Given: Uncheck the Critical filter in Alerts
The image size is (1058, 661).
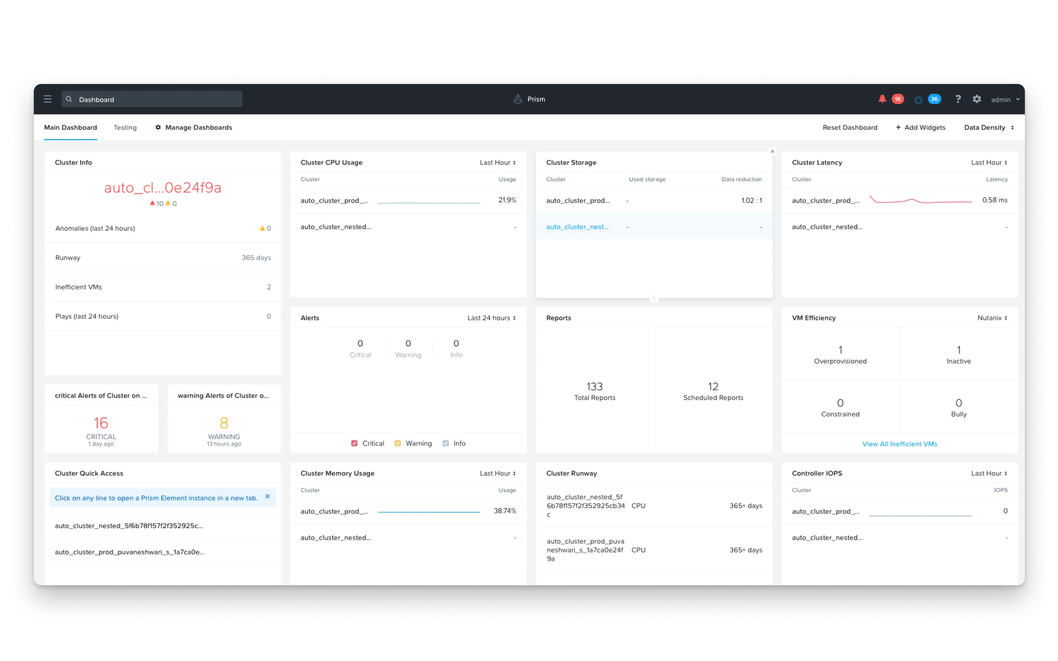Looking at the screenshot, I should click(354, 443).
